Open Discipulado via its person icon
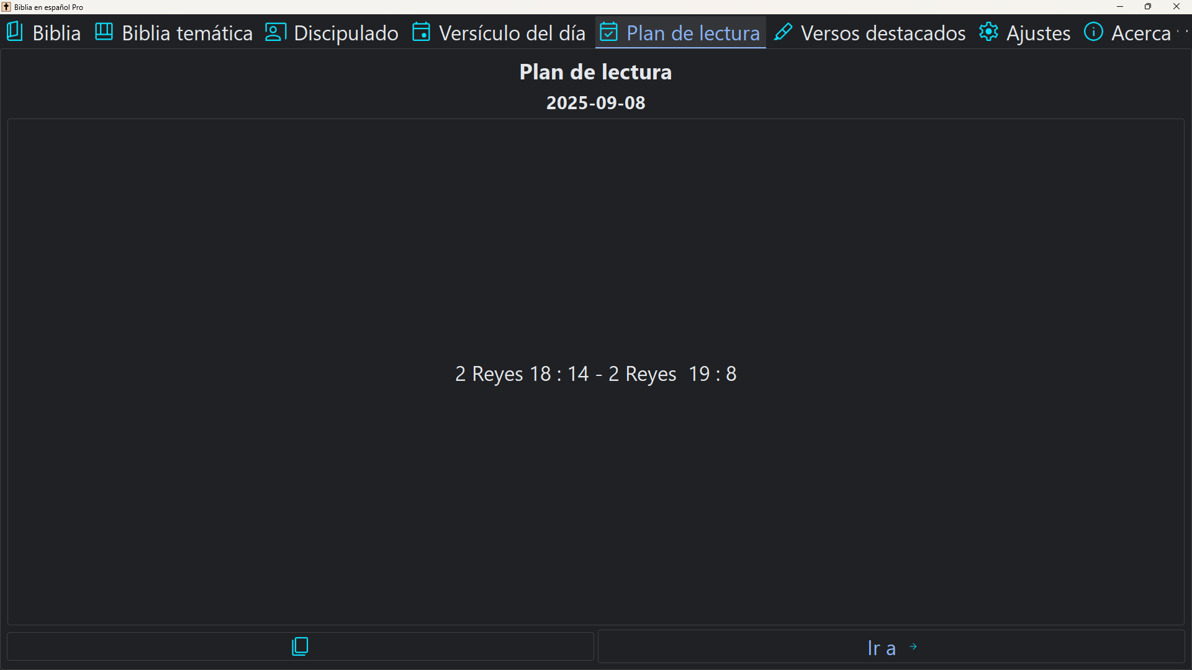 point(275,32)
